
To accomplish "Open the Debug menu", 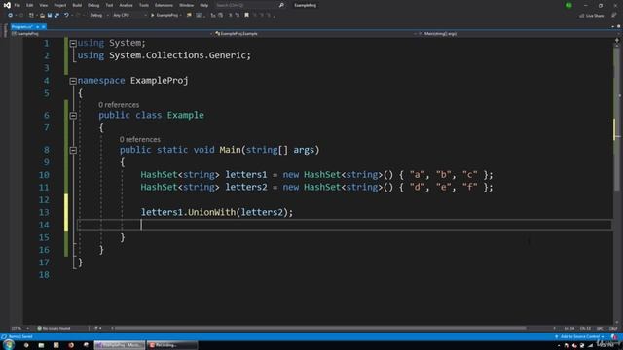I will (x=93, y=5).
